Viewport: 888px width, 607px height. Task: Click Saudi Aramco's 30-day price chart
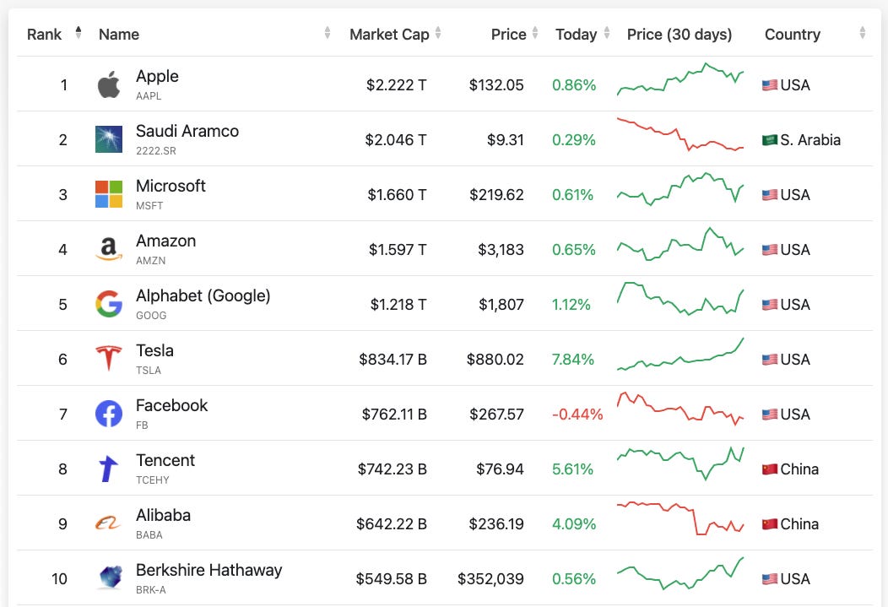(680, 134)
